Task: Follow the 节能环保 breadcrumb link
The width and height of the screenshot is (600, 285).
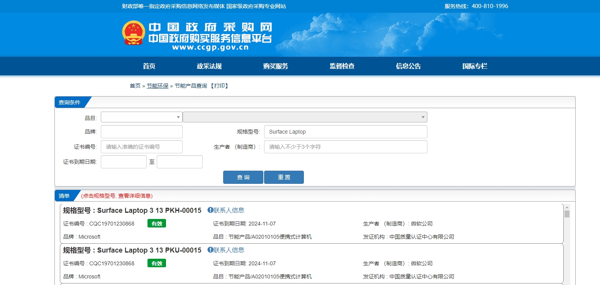Action: point(158,86)
